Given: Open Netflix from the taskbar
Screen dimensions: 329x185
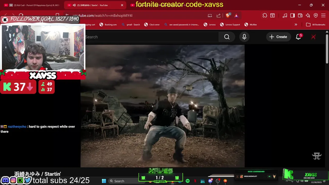Looking at the screenshot, I should click(195, 181).
